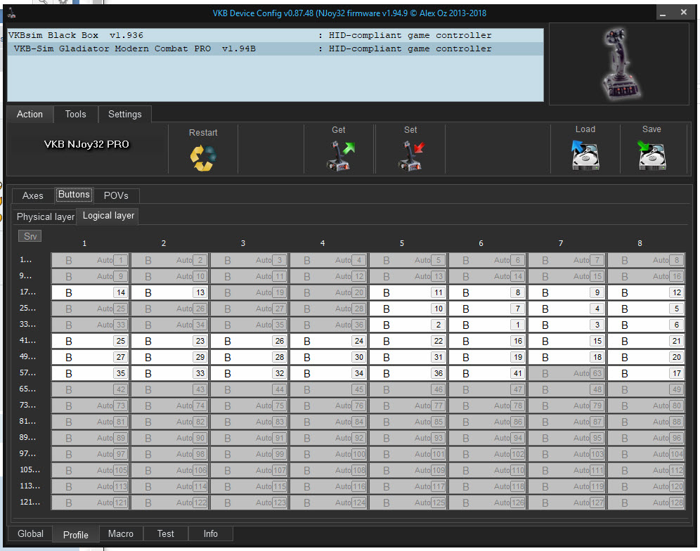Switch to the POVs tab
The height and width of the screenshot is (551, 700).
[x=116, y=195]
